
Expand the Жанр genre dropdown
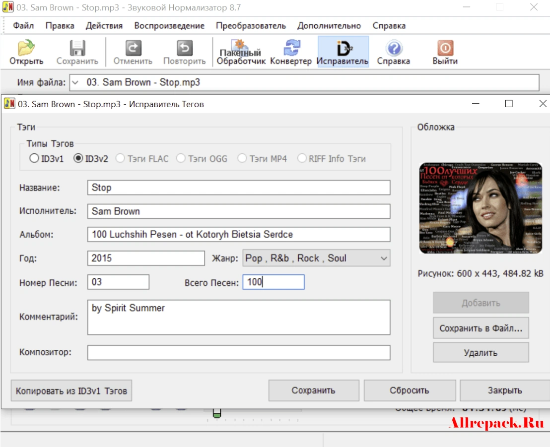coord(384,258)
